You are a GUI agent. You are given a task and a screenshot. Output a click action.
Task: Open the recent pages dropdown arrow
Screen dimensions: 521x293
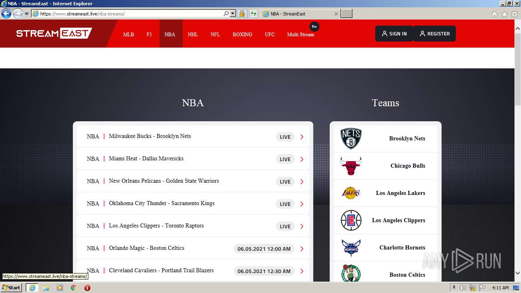[x=27, y=13]
